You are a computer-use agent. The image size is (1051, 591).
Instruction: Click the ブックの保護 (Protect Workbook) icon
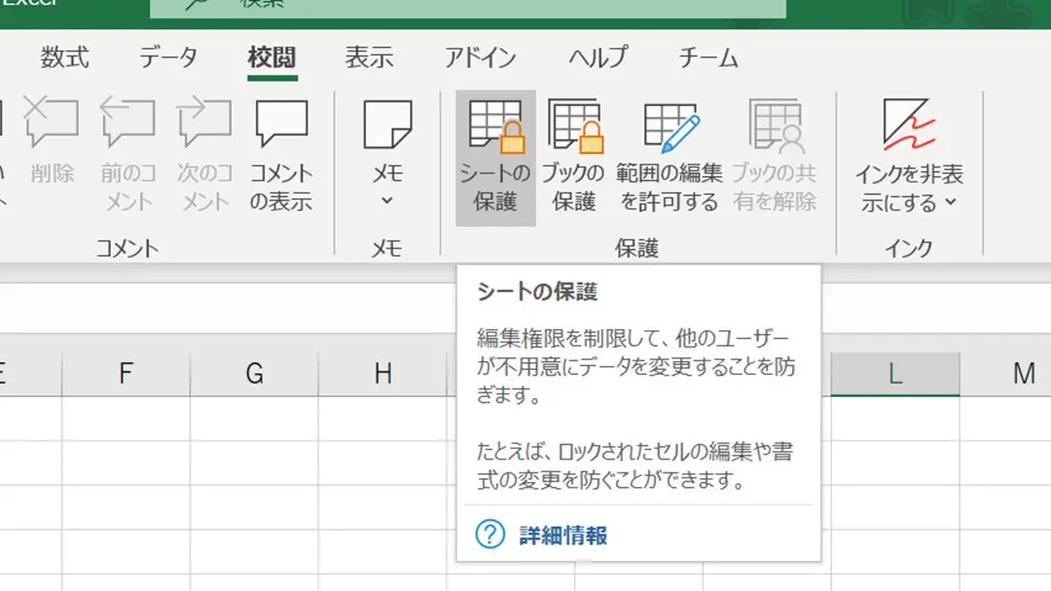574,128
